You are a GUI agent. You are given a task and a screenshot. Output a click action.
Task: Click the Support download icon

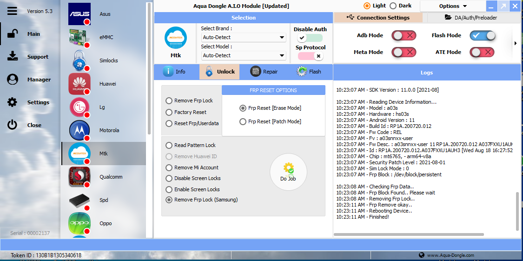click(x=13, y=56)
